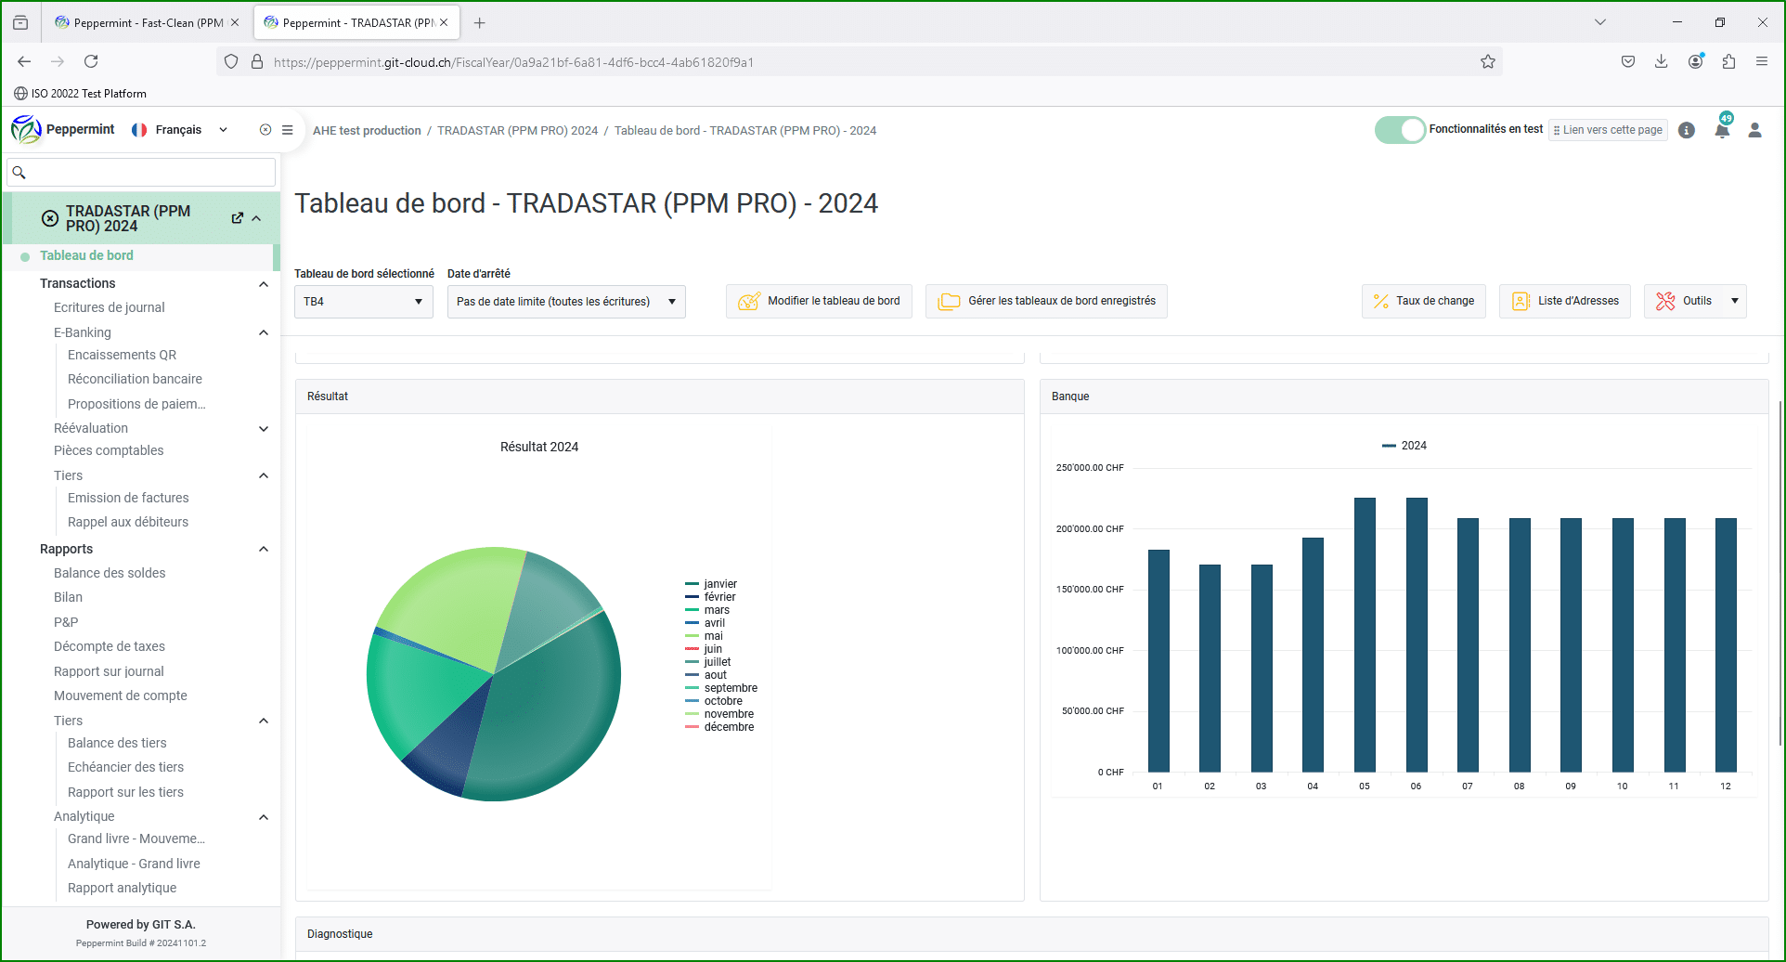
Task: Open Firefox application menu icon
Action: tap(1762, 61)
